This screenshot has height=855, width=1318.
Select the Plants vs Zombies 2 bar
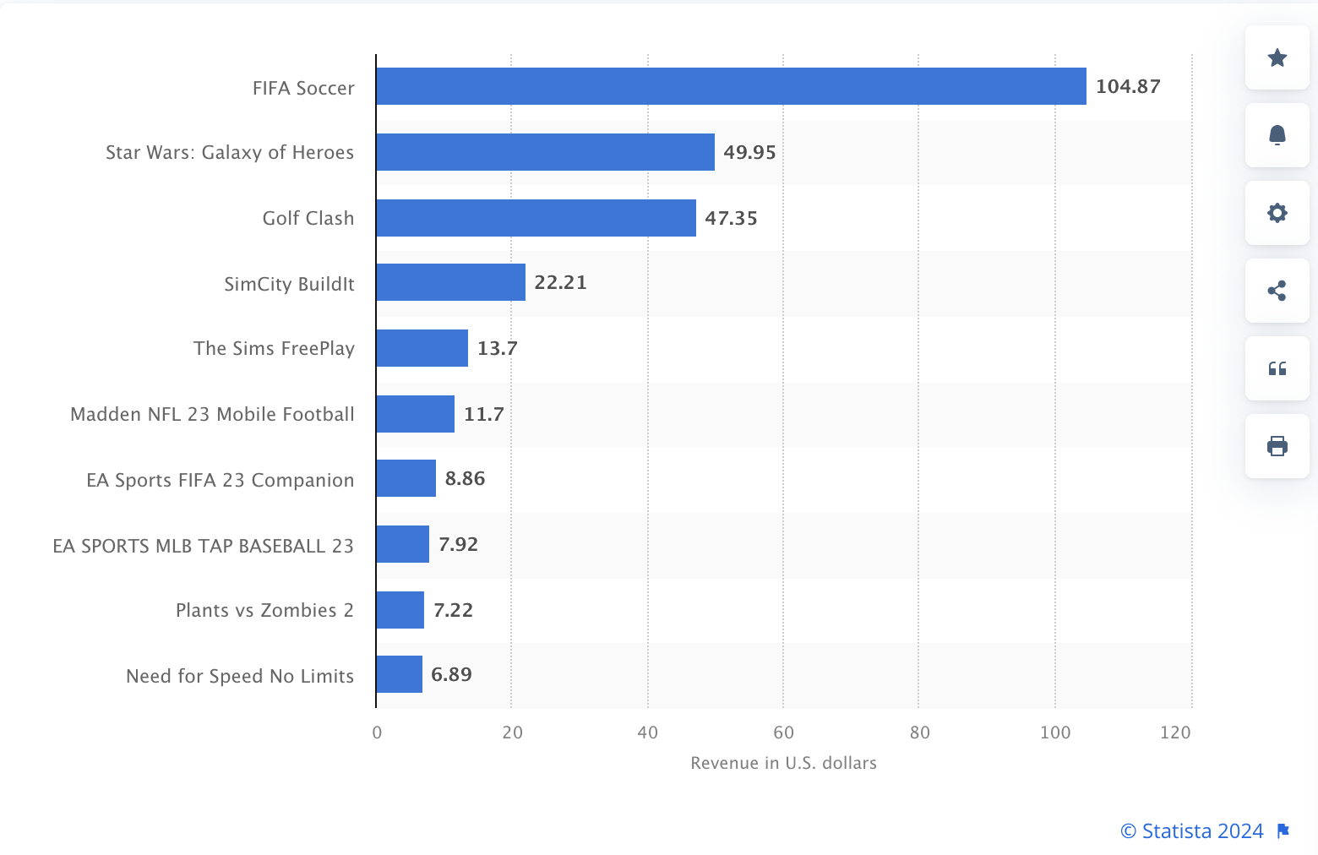click(400, 610)
